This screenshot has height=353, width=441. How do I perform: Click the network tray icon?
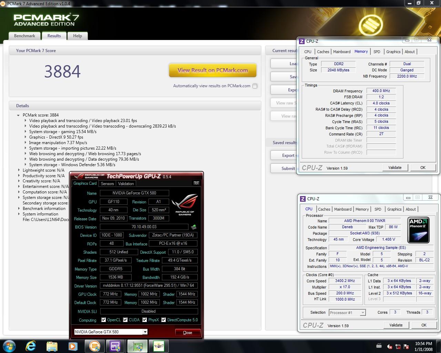398,346
